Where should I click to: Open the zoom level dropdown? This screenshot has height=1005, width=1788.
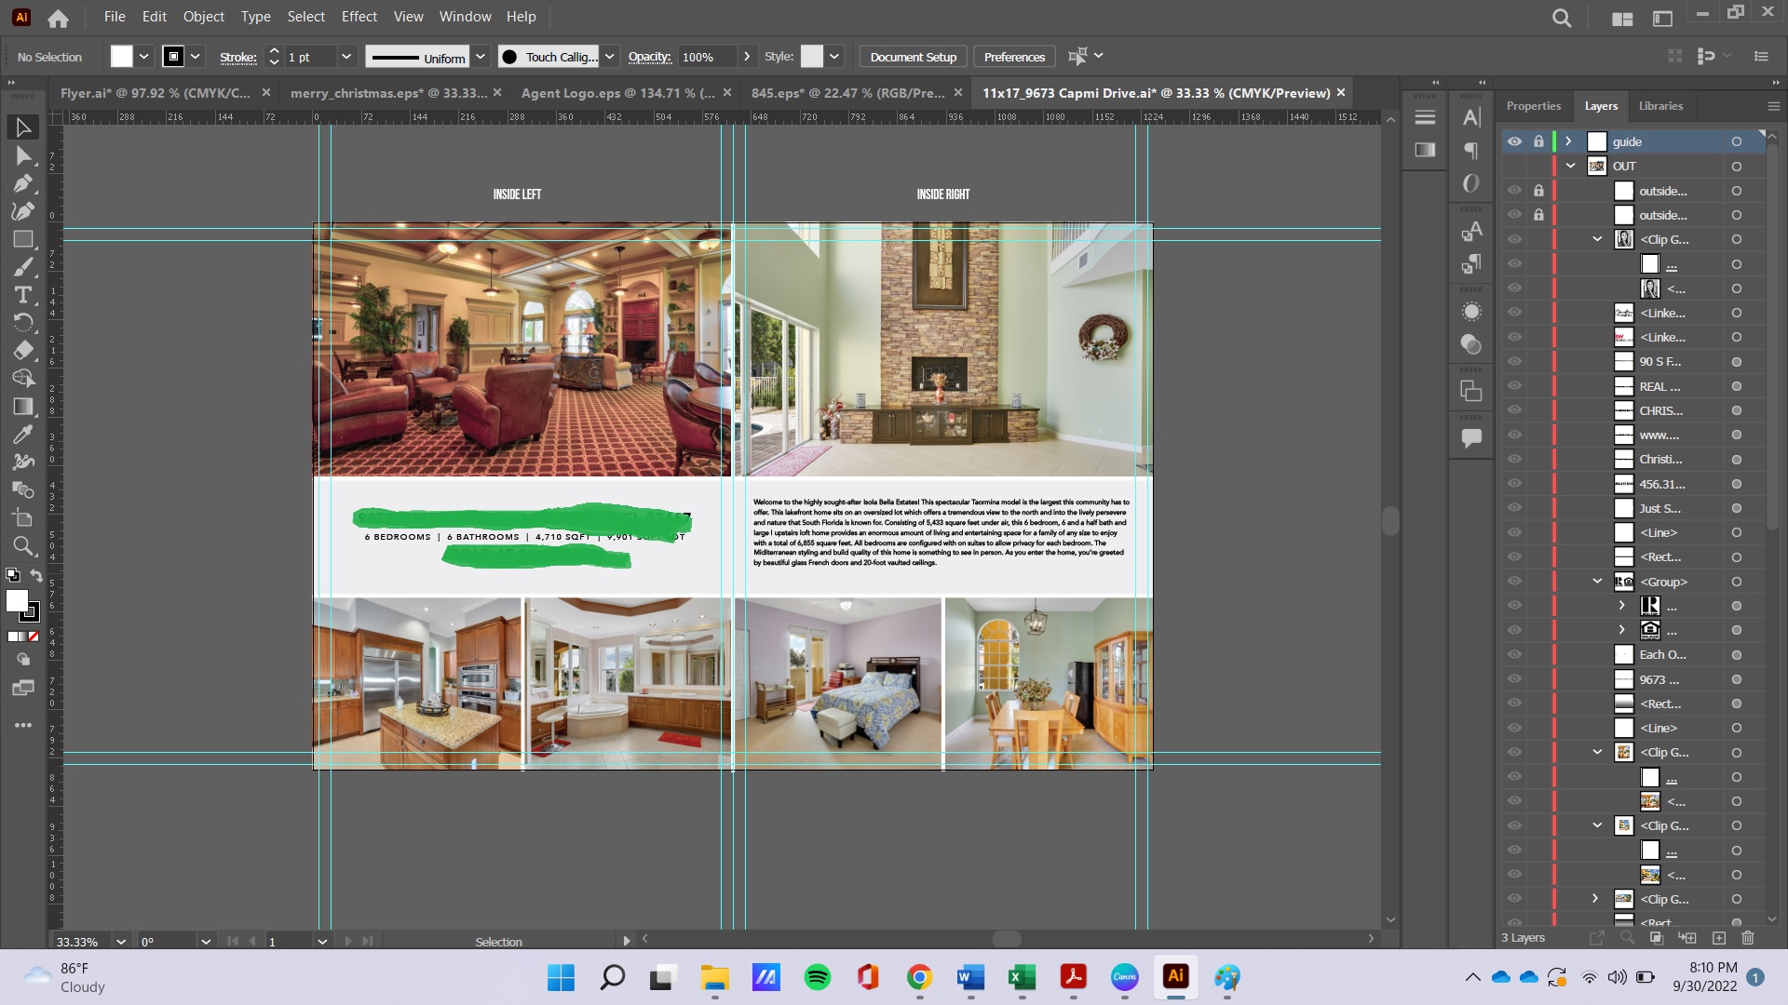point(121,942)
